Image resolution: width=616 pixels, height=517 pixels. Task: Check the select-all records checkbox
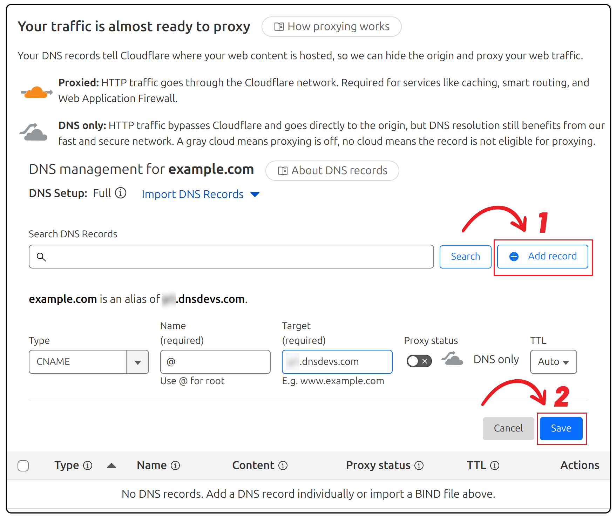23,466
